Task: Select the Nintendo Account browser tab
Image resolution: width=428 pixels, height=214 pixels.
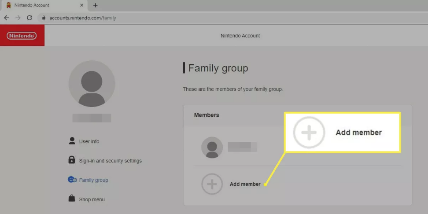Action: (x=44, y=5)
